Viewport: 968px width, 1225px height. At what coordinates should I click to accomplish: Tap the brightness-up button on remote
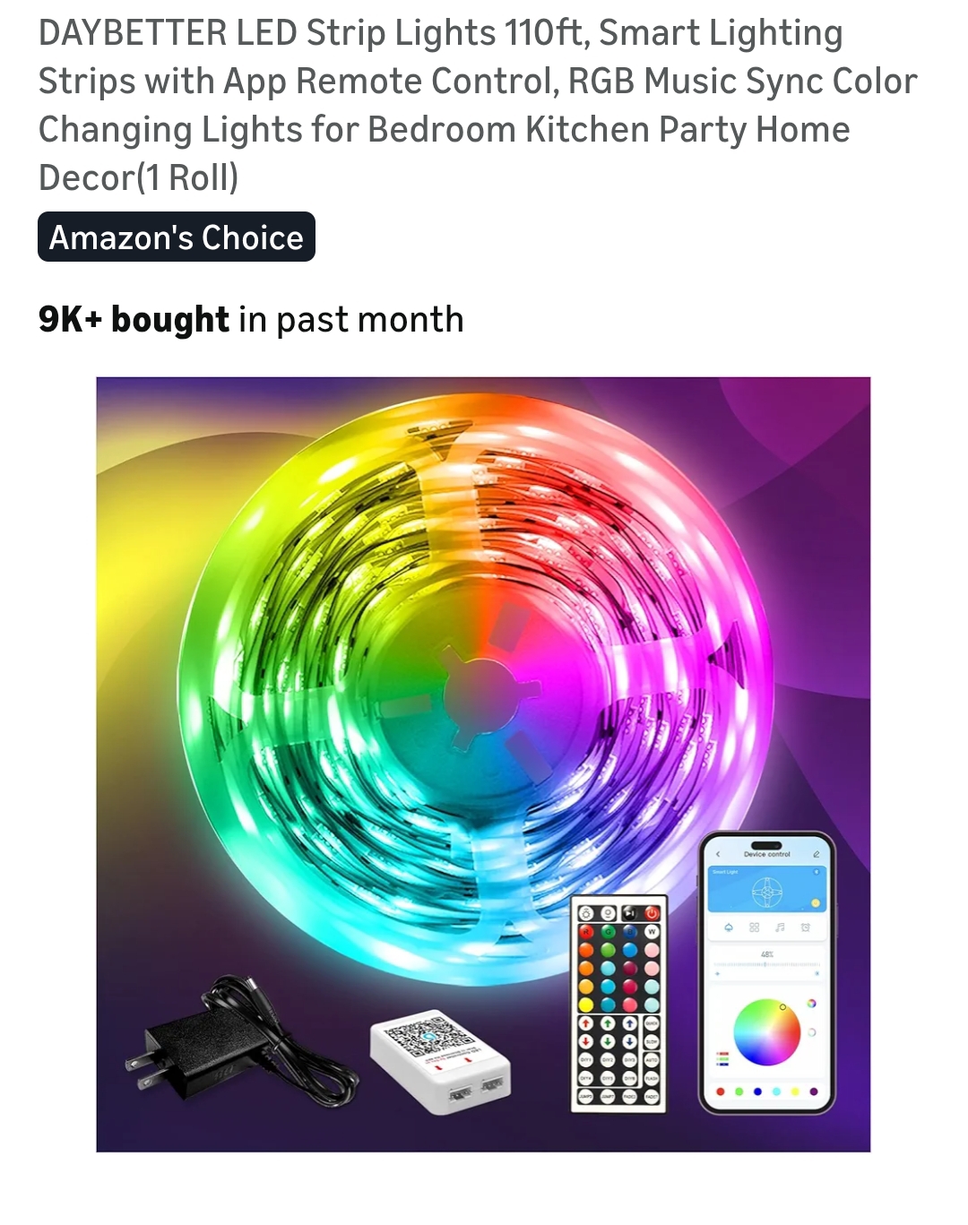coord(585,913)
